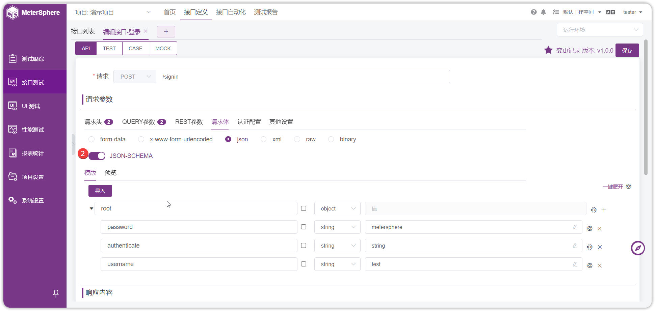The width and height of the screenshot is (655, 311).
Task: Open the task list icon in header
Action: click(x=556, y=12)
